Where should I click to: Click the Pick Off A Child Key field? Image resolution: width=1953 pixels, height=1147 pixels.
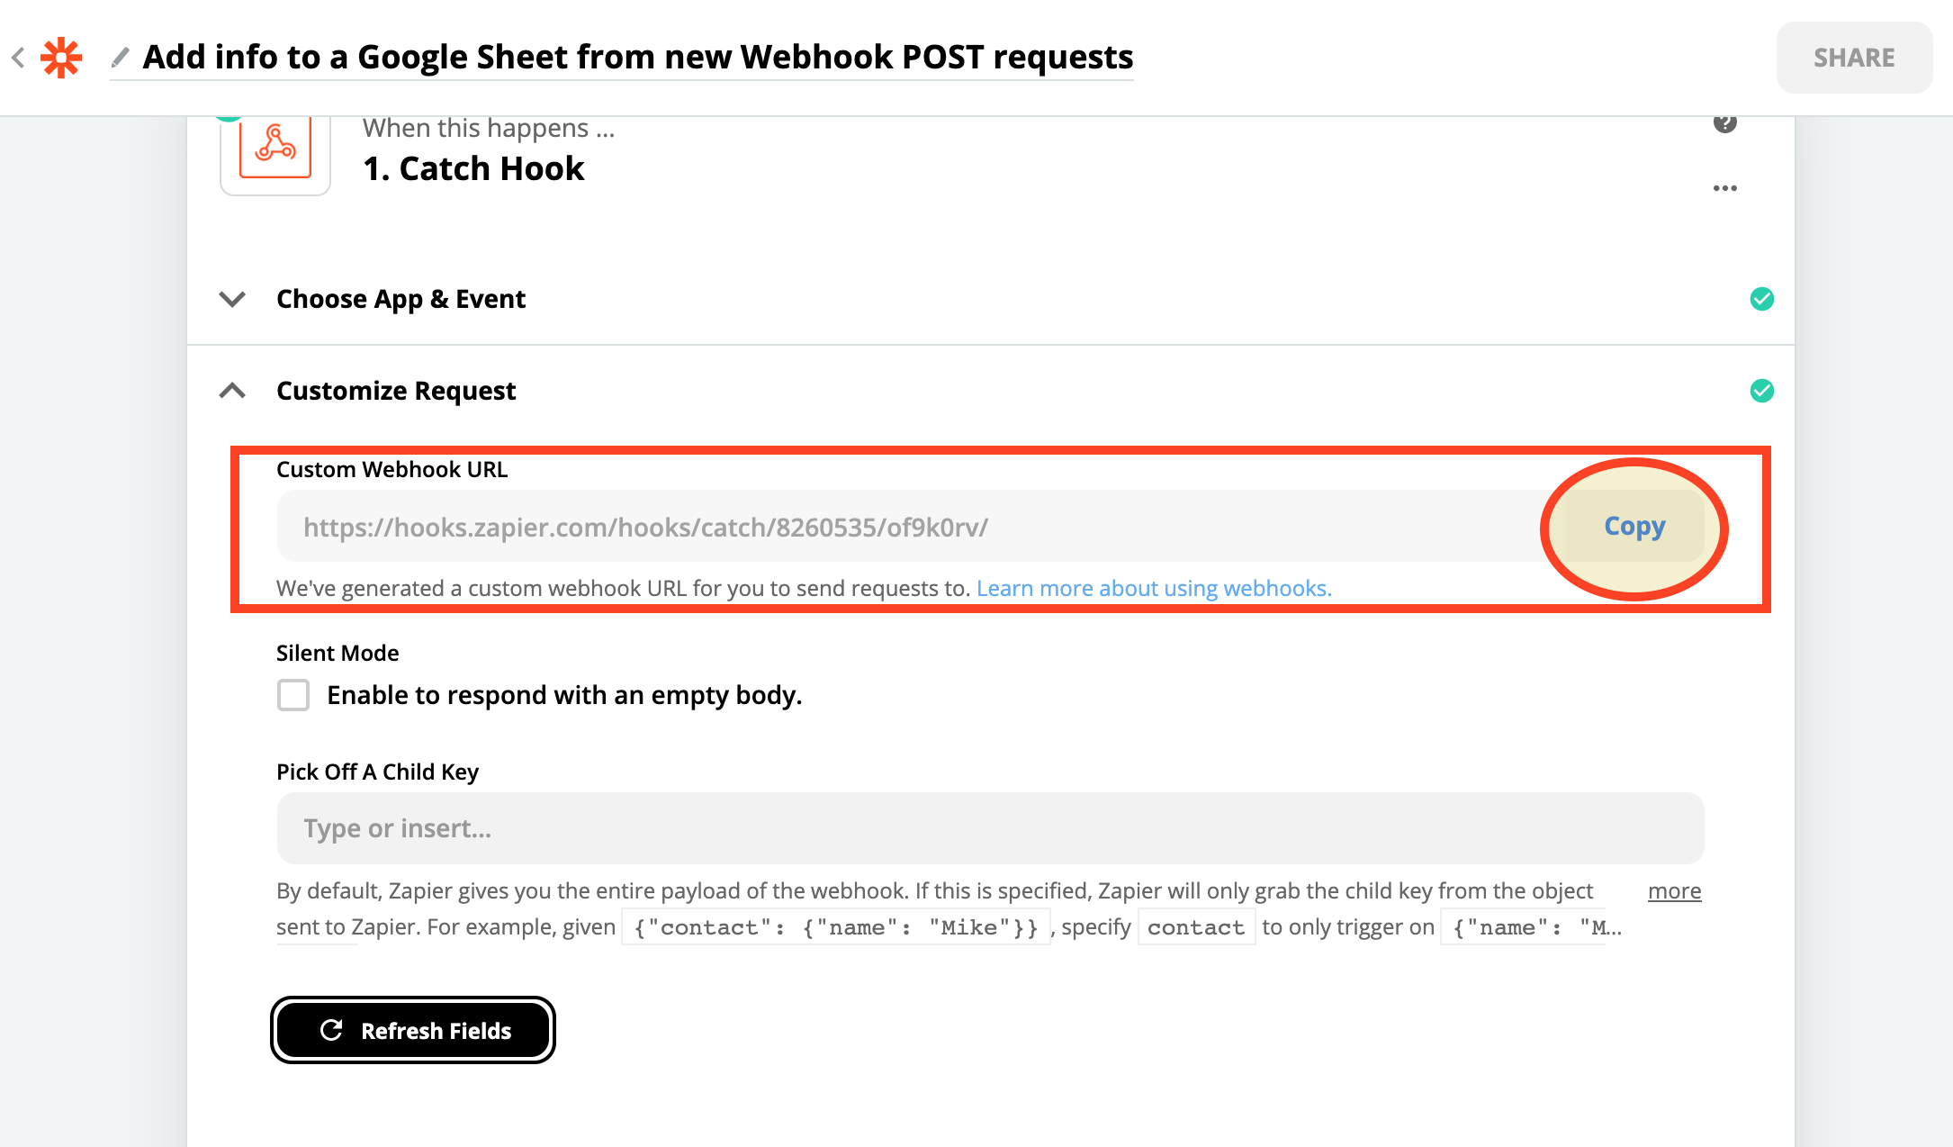990,828
